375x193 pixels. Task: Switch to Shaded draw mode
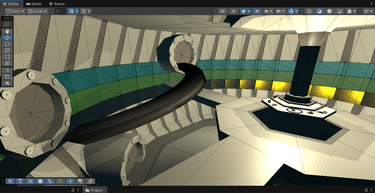(x=329, y=11)
